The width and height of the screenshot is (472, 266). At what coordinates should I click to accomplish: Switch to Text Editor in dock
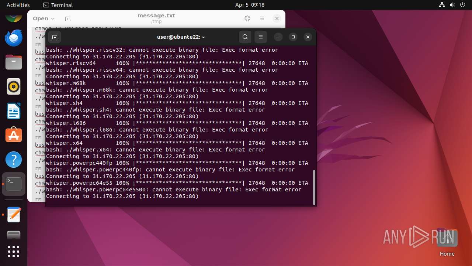click(x=14, y=215)
